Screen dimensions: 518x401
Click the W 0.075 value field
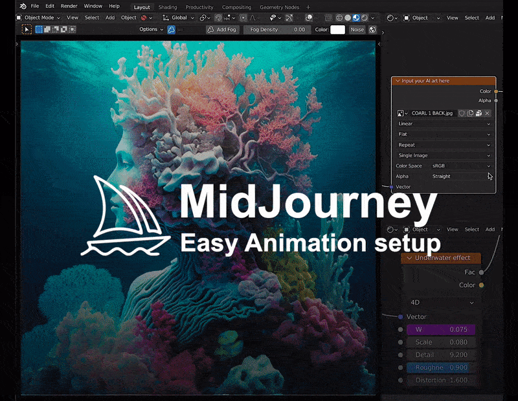click(441, 329)
